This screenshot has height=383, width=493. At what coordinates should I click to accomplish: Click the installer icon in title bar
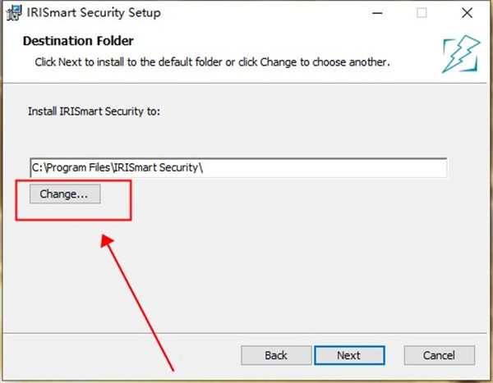(x=13, y=13)
